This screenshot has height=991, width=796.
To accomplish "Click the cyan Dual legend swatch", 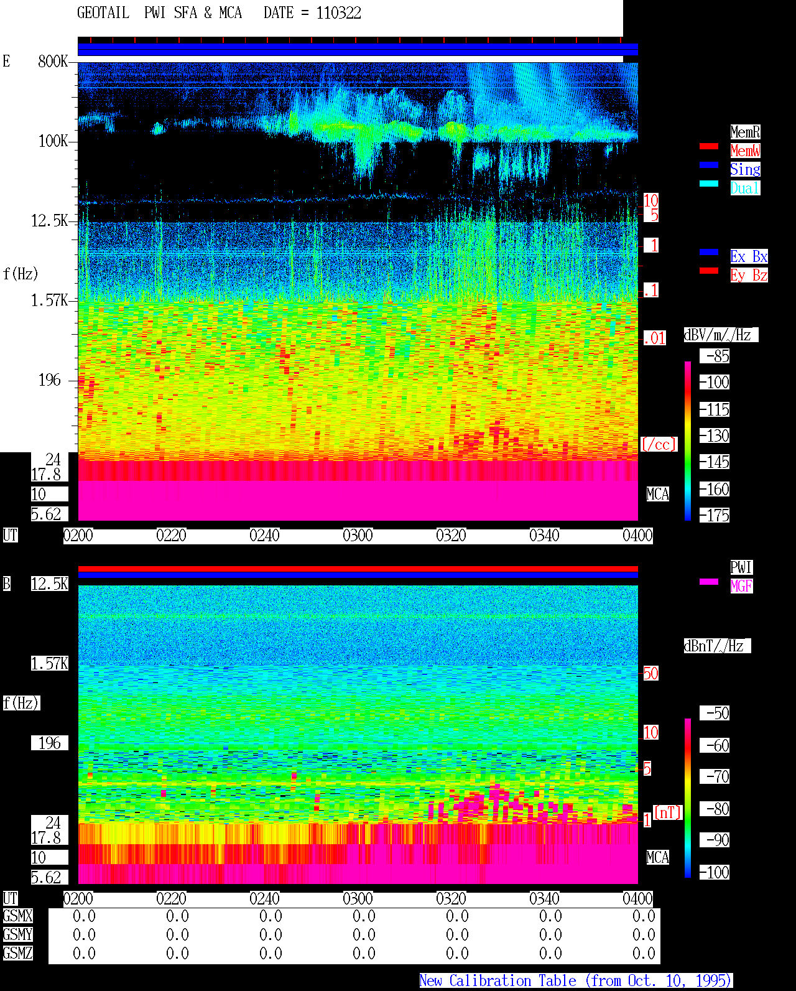I will point(709,184).
